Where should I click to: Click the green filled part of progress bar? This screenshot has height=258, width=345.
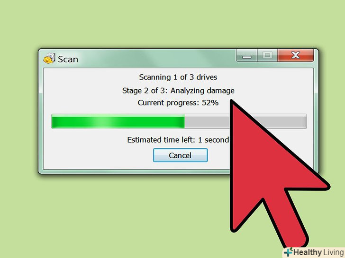coord(118,121)
